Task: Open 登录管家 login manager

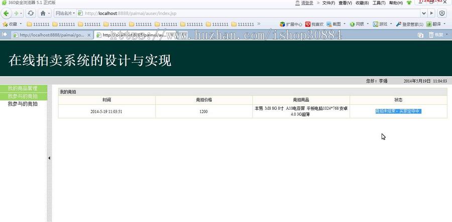Action: tap(410, 24)
